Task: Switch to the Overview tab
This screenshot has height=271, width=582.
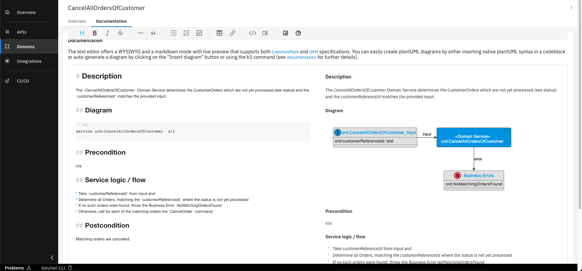Action: tap(77, 21)
